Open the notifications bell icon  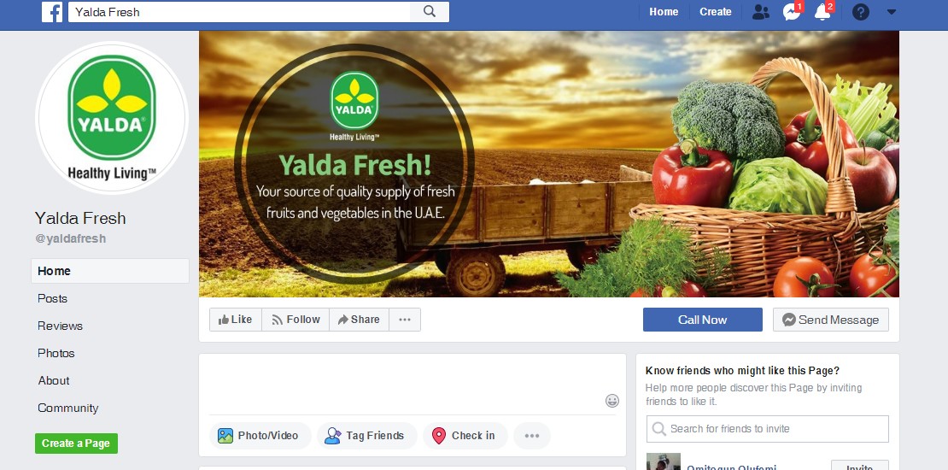click(x=822, y=11)
